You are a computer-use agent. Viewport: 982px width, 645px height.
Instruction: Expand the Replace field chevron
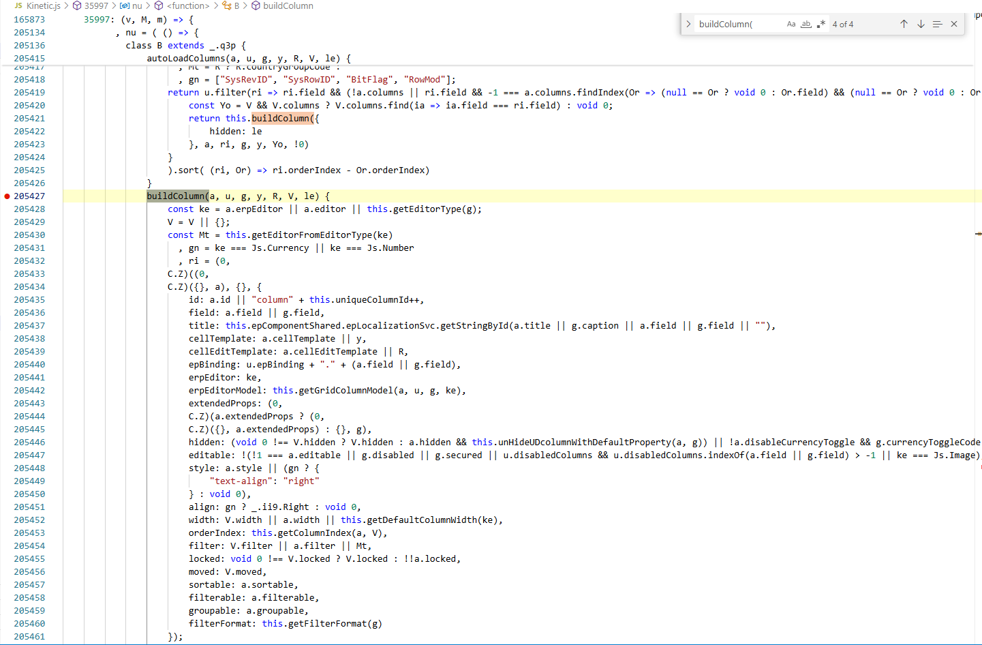coord(688,24)
